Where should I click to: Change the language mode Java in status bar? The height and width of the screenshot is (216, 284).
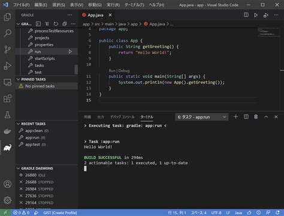tap(238, 213)
